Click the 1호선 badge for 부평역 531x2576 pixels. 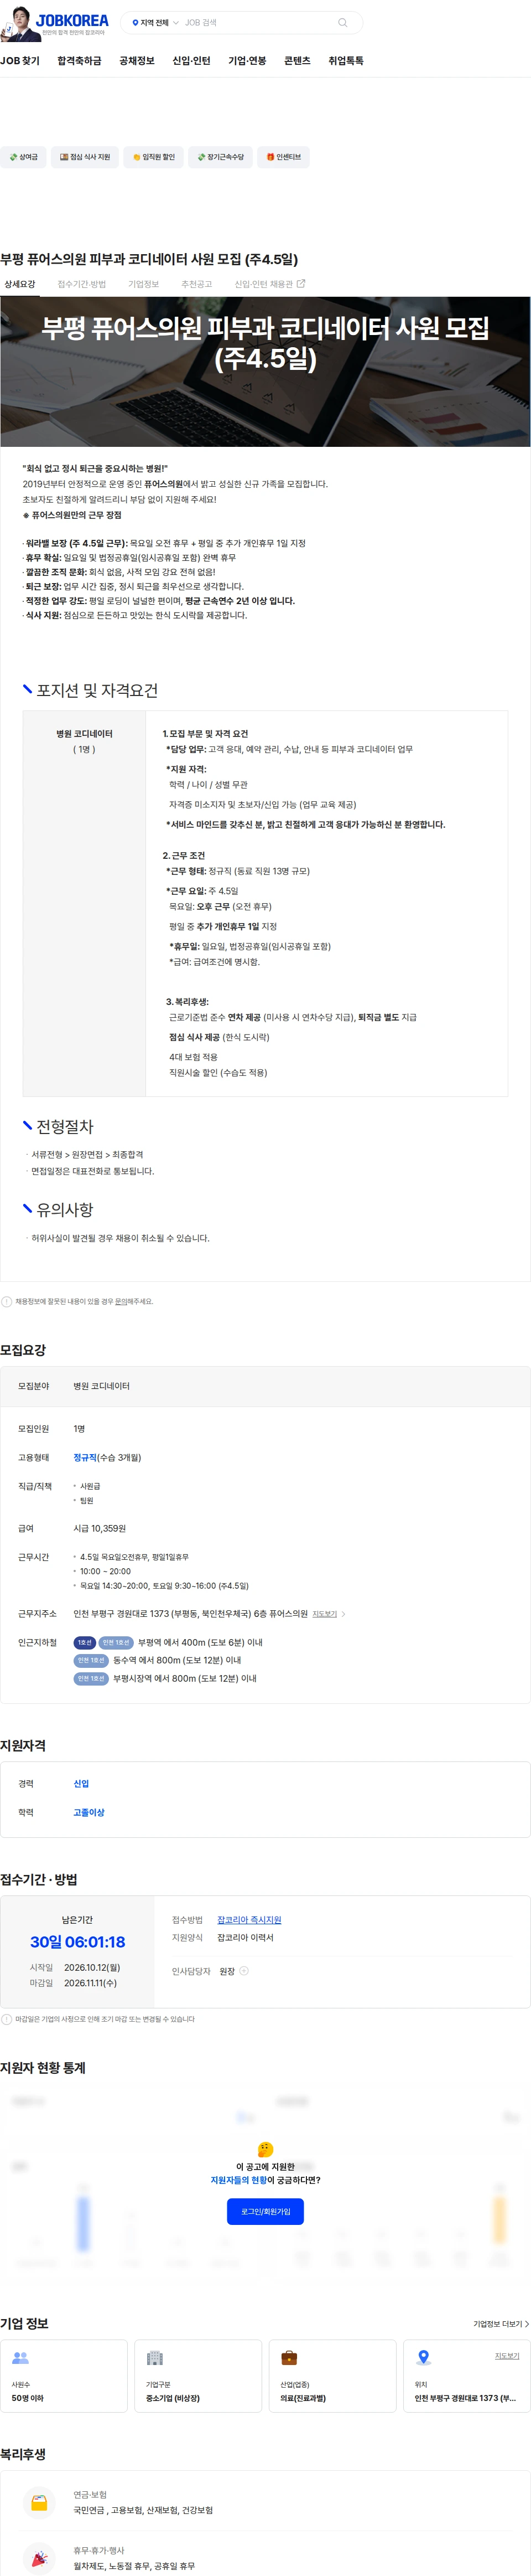85,1643
